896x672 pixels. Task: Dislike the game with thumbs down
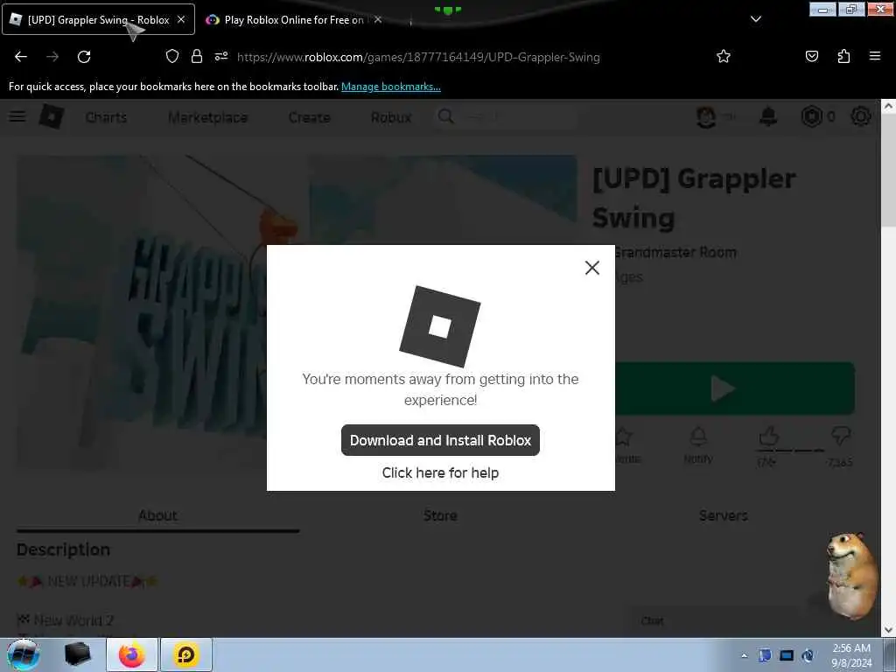click(x=841, y=437)
